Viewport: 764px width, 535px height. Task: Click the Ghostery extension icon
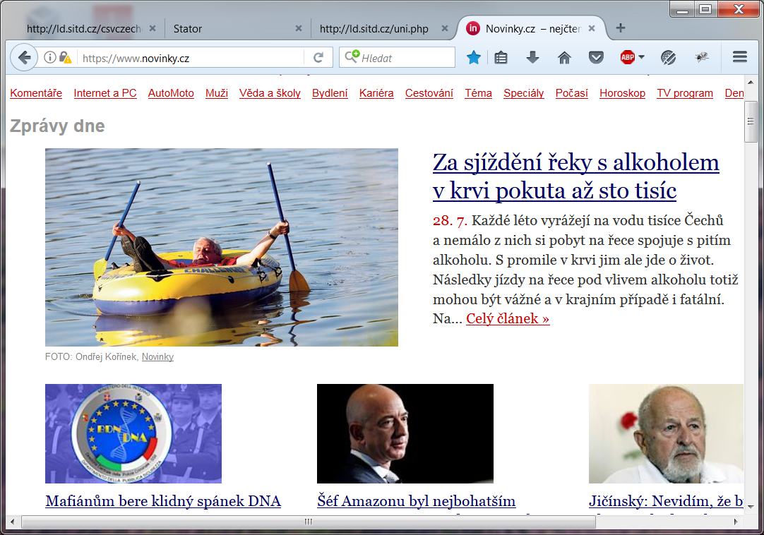[x=667, y=57]
